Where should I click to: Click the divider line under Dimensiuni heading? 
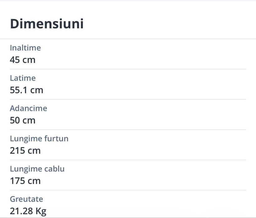[x=128, y=39]
